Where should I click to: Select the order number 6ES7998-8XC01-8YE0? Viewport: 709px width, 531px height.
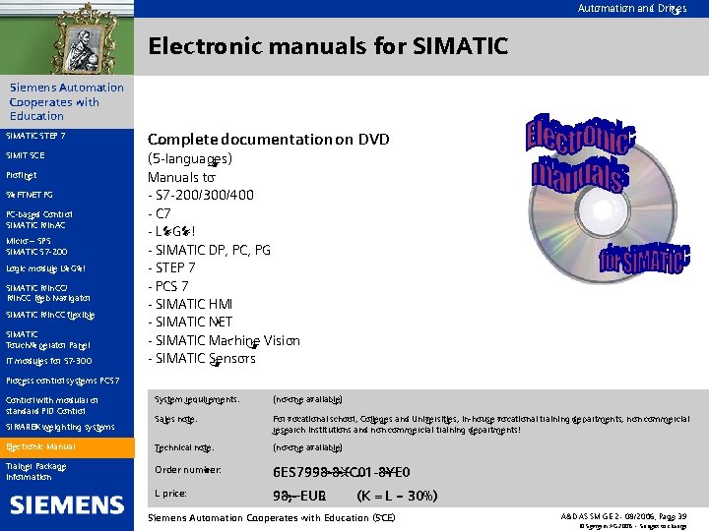point(342,472)
